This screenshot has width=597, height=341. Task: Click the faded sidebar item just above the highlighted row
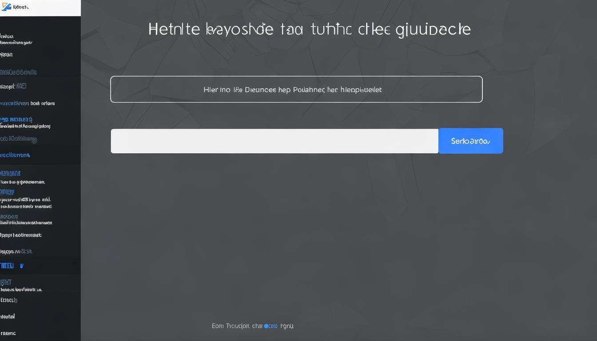point(16,251)
